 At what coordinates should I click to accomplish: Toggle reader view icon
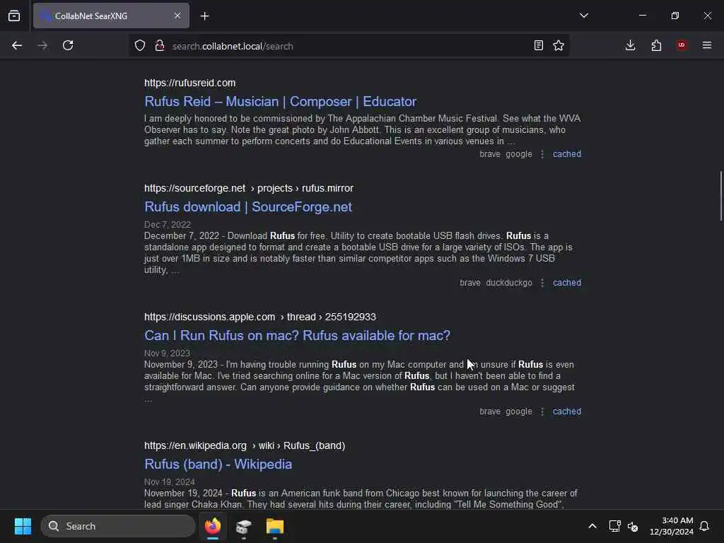[538, 45]
